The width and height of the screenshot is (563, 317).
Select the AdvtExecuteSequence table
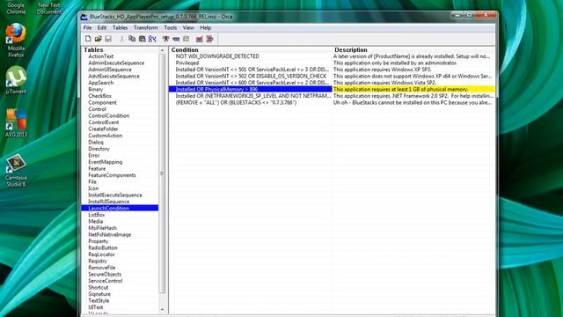coord(113,77)
